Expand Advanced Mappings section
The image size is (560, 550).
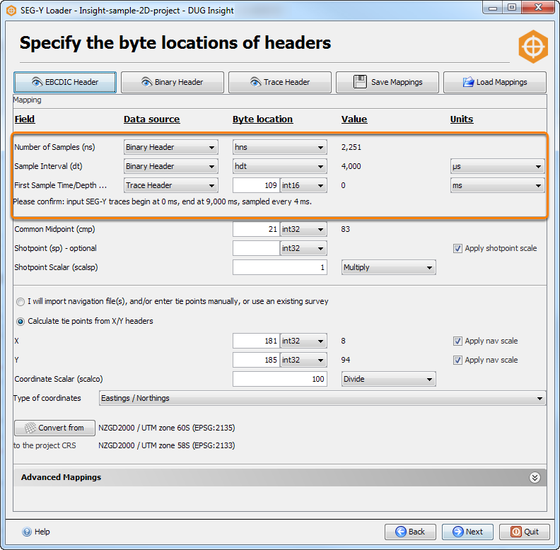click(535, 478)
